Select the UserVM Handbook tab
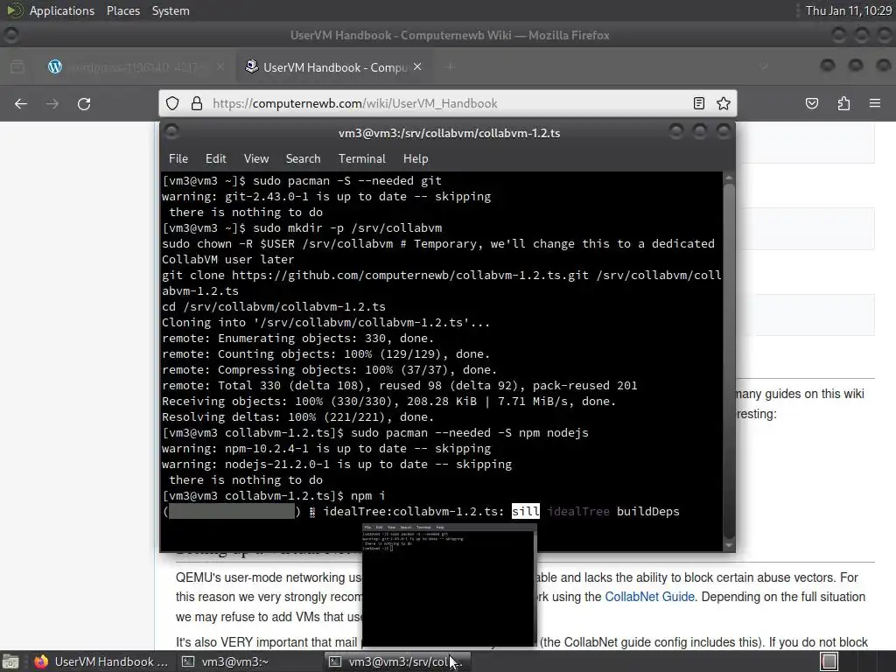 pyautogui.click(x=333, y=66)
